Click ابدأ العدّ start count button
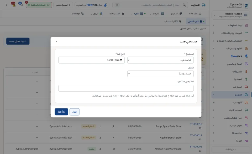252x154 pixels. pos(61,112)
